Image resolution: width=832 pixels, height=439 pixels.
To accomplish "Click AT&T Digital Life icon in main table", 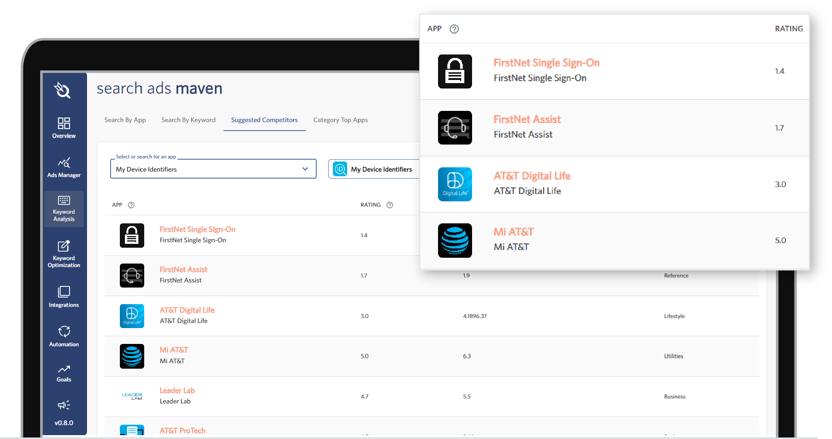I will [x=132, y=316].
